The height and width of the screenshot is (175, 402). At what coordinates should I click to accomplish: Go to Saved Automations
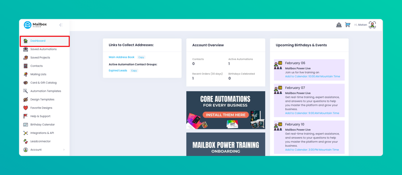tap(43, 49)
